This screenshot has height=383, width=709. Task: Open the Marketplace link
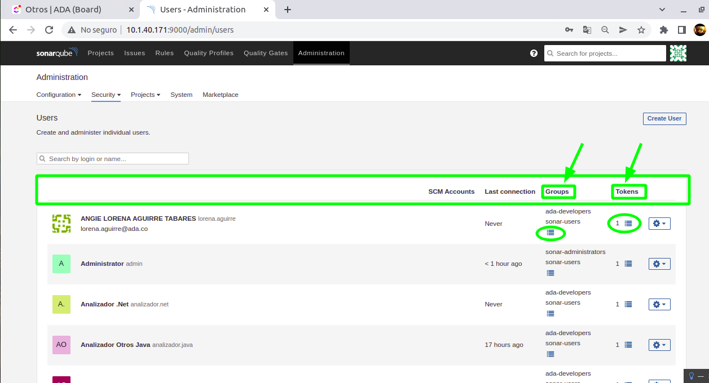pos(221,95)
